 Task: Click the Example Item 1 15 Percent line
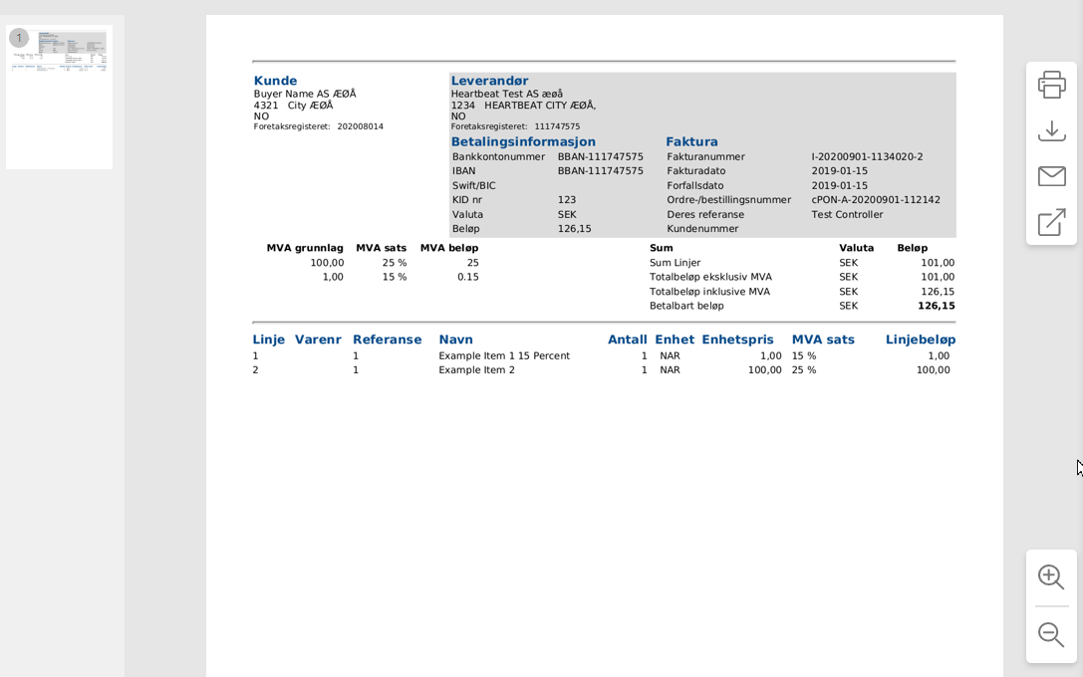pos(504,355)
